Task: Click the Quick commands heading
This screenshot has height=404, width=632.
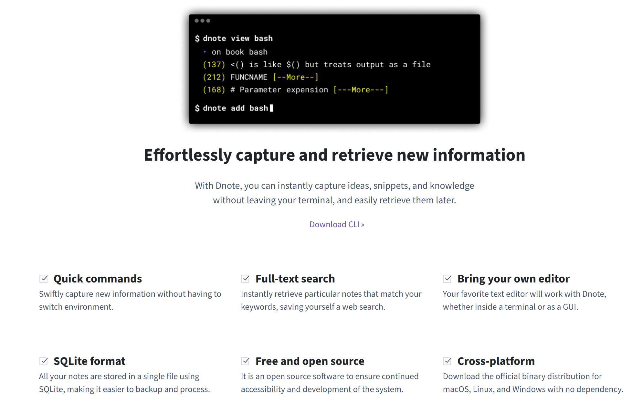Action: pos(98,279)
